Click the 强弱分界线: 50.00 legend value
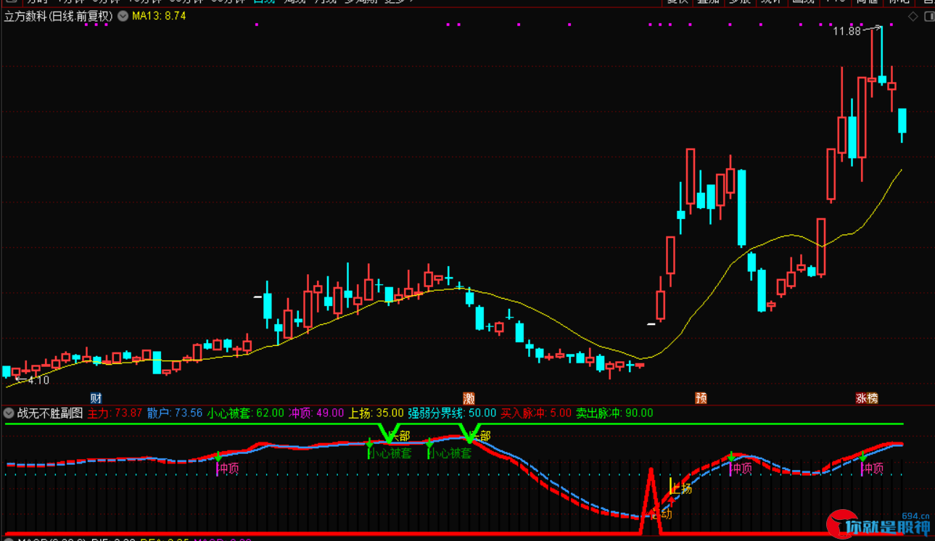 [452, 413]
